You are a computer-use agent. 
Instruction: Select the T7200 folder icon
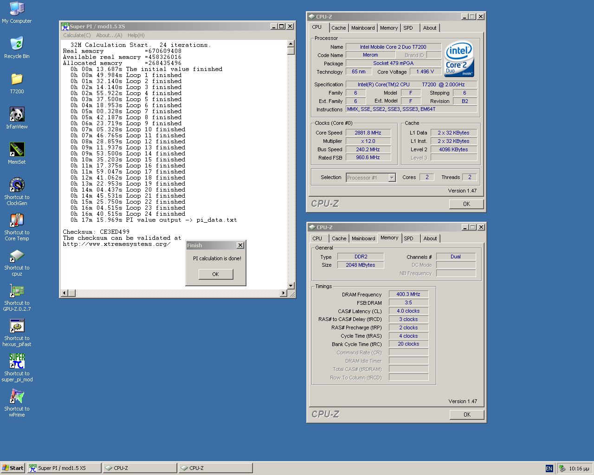click(x=17, y=83)
